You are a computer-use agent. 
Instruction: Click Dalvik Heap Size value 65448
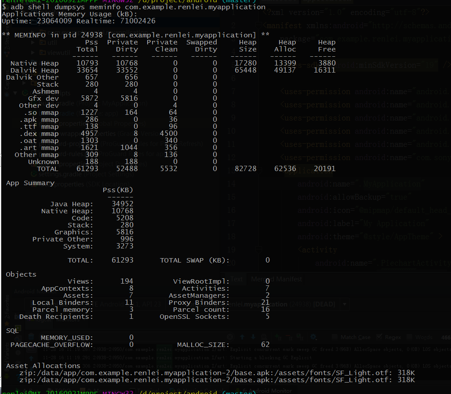point(245,70)
